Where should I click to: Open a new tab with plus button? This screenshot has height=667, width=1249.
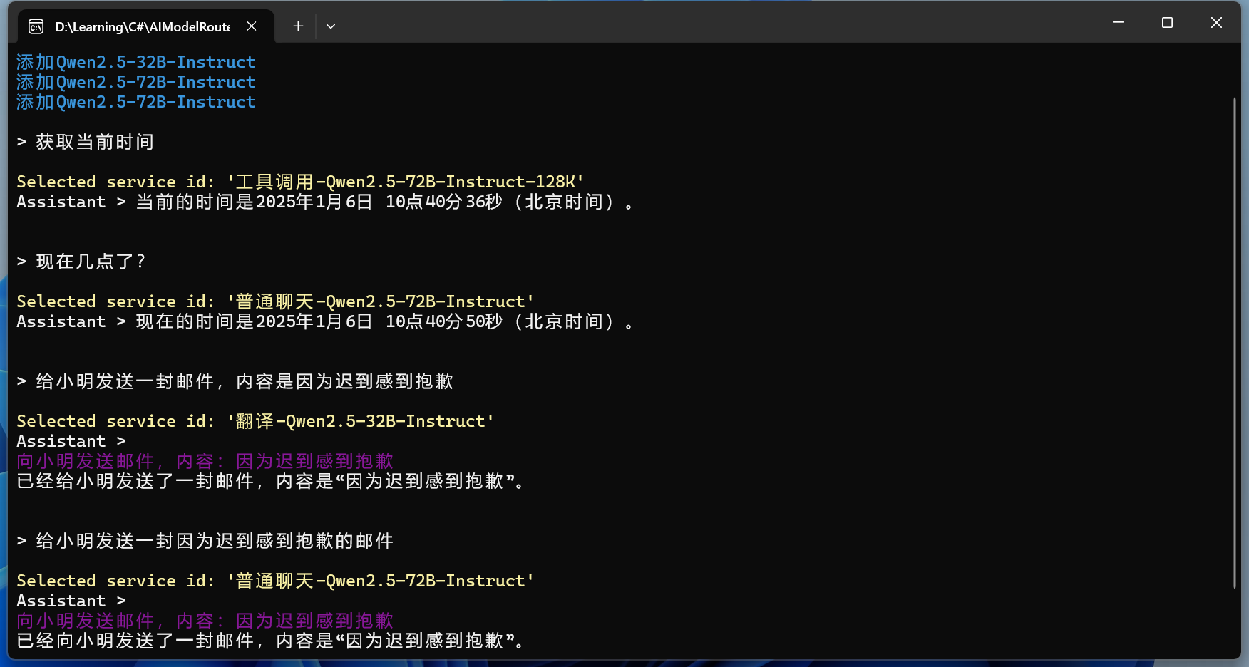(298, 26)
